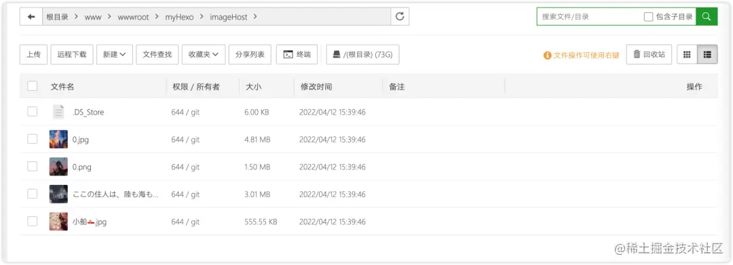Click the orange info icon tip
Viewport: 733px width, 265px height.
tap(547, 55)
